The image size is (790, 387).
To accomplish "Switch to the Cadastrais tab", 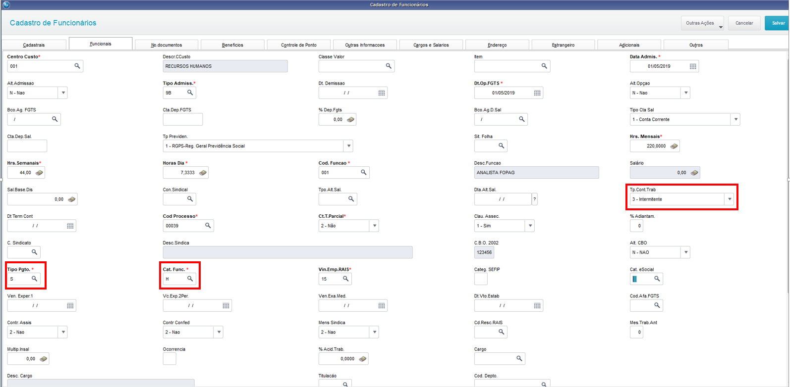I will tap(34, 45).
